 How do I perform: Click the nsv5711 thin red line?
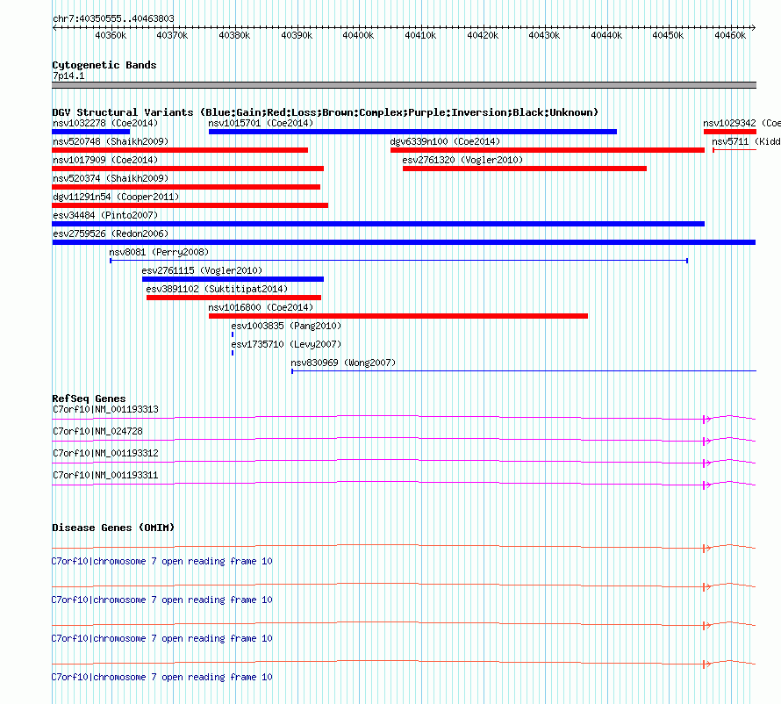click(734, 150)
